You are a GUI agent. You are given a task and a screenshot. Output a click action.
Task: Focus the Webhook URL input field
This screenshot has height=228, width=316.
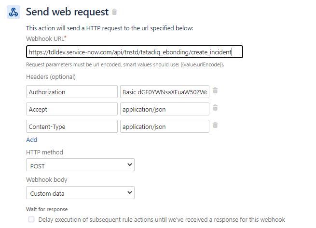coord(135,52)
